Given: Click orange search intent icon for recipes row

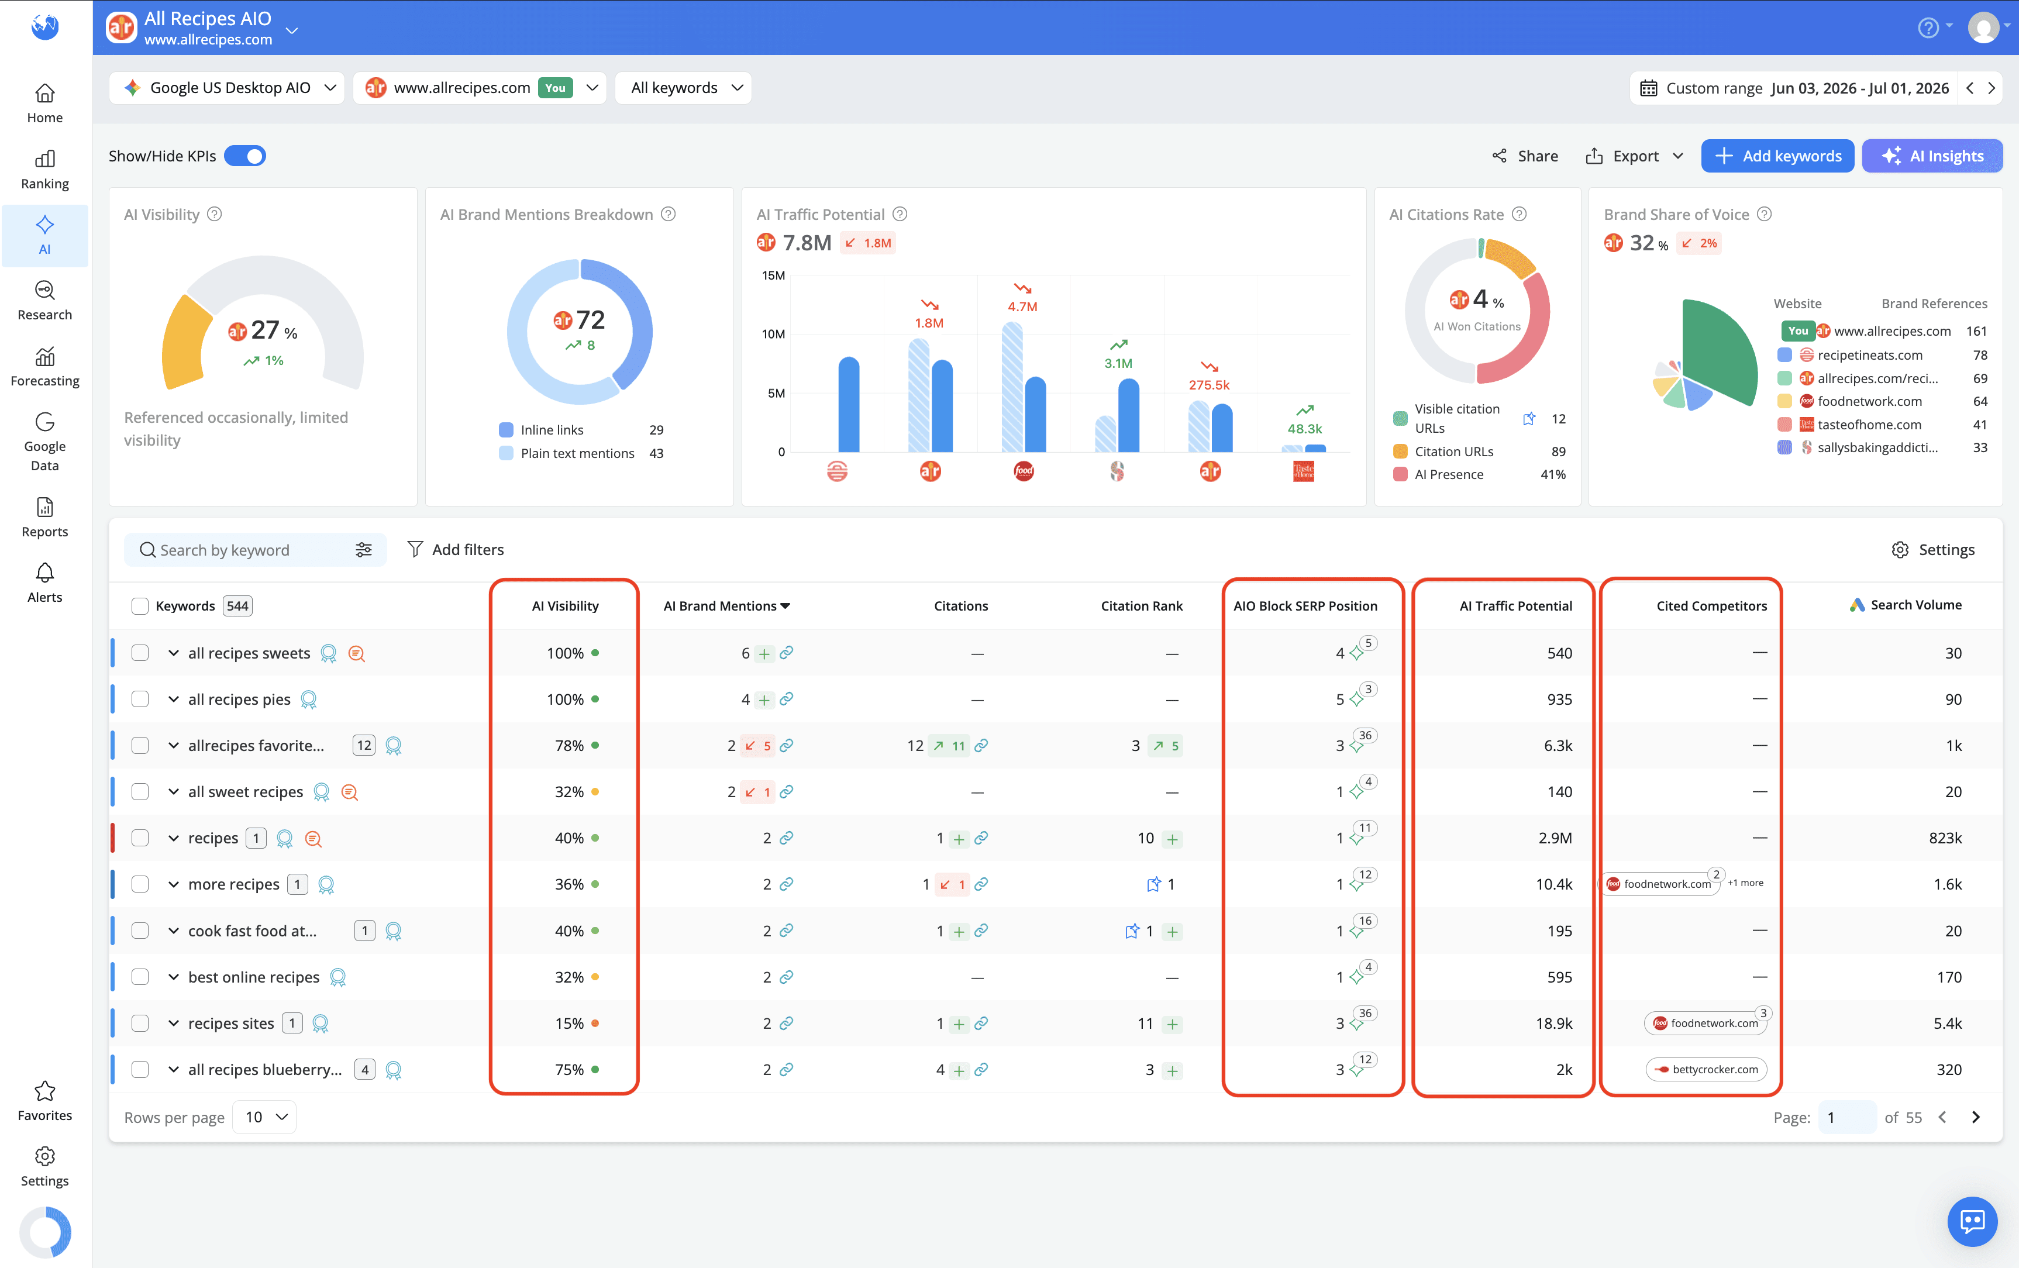Looking at the screenshot, I should tap(313, 839).
